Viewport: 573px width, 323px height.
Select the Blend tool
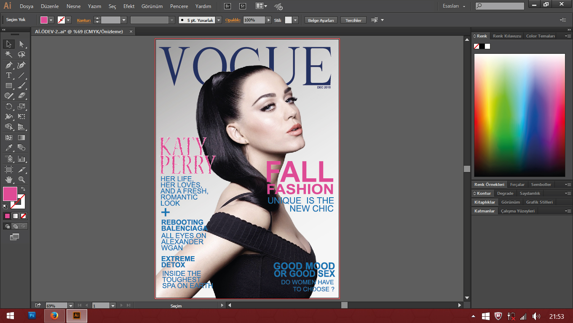tap(22, 148)
